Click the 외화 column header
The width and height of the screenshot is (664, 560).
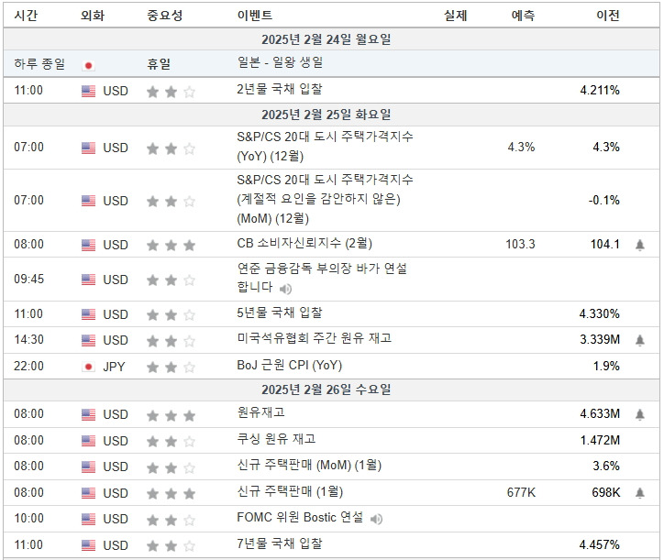(93, 16)
